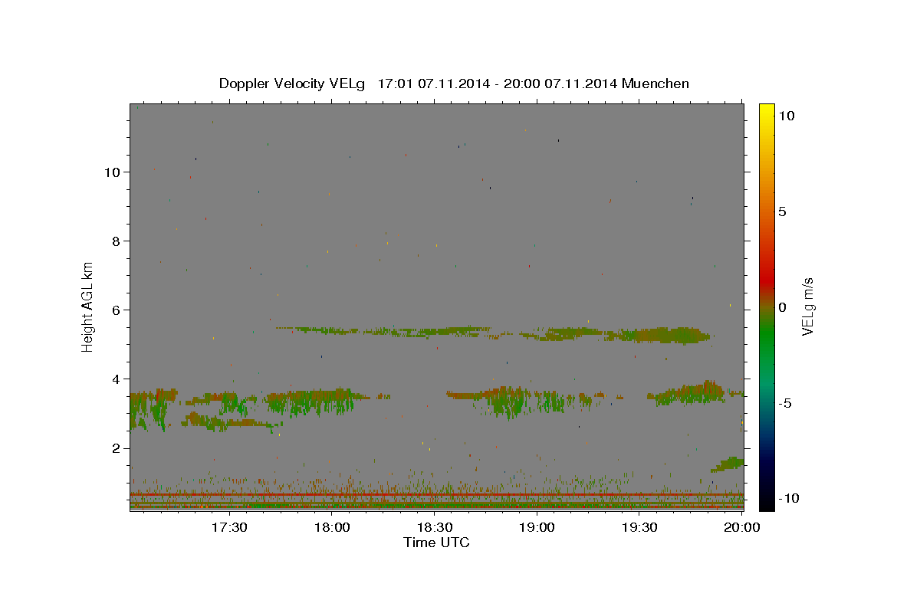Click the 'Muenchen' location label in the title

[655, 84]
